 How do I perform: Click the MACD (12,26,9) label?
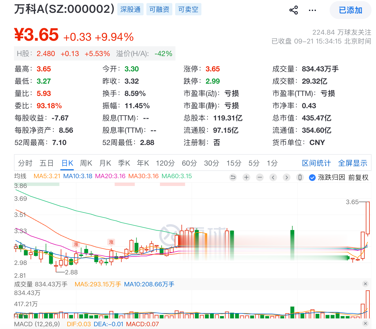(x=37, y=324)
